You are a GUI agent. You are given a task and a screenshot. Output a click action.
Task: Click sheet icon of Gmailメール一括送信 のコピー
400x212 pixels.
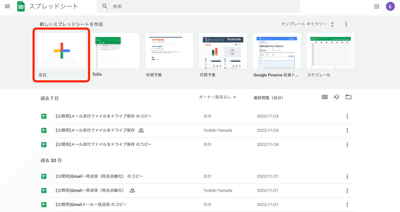click(44, 205)
